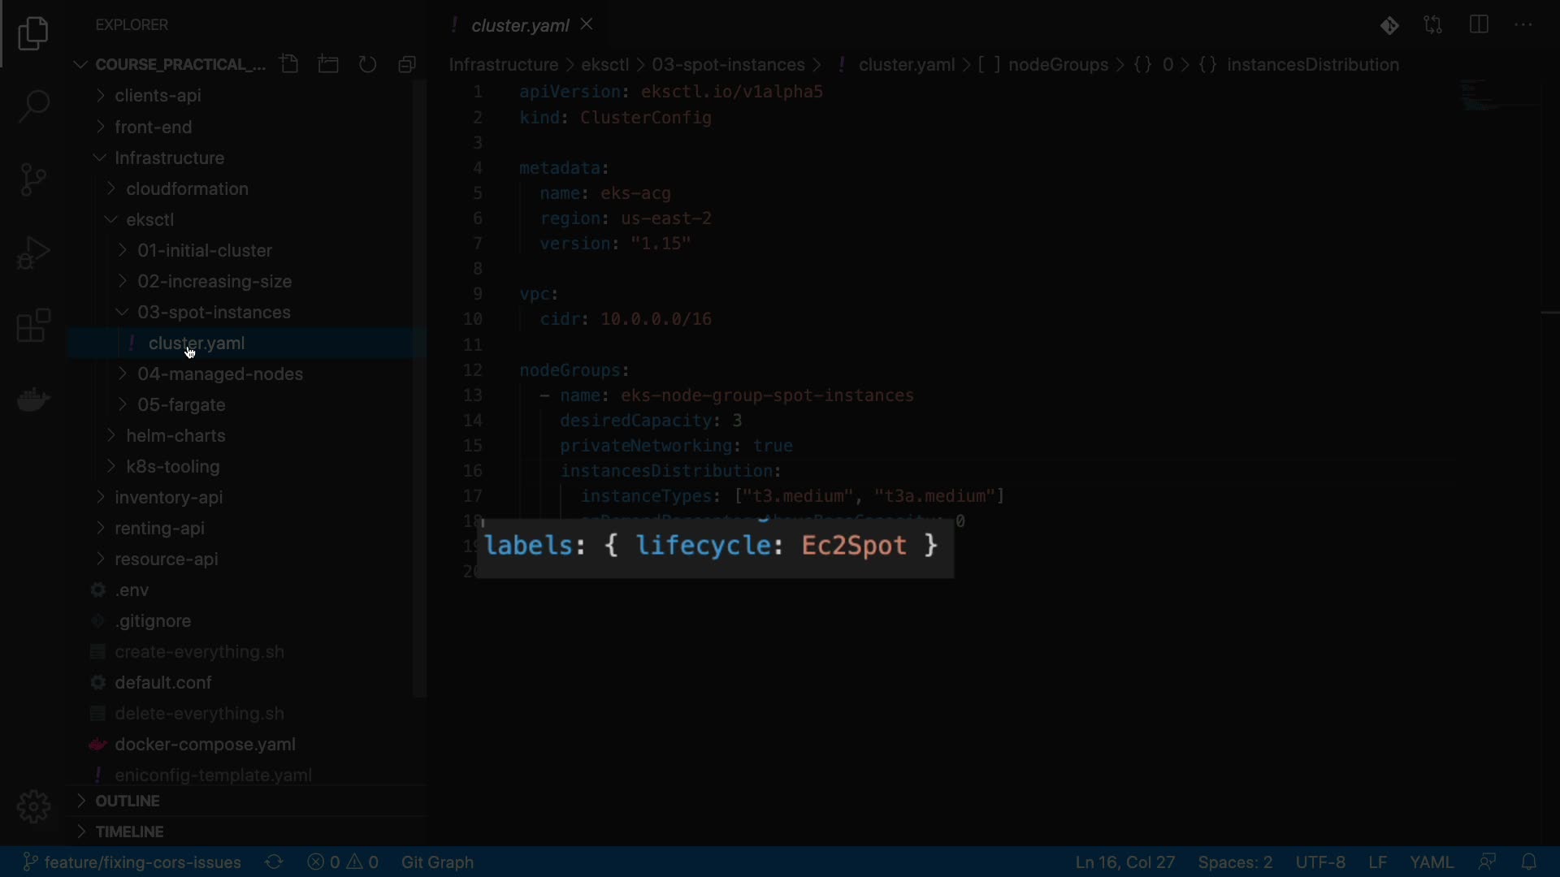Expand the 04-managed-nodes folder

(x=219, y=374)
